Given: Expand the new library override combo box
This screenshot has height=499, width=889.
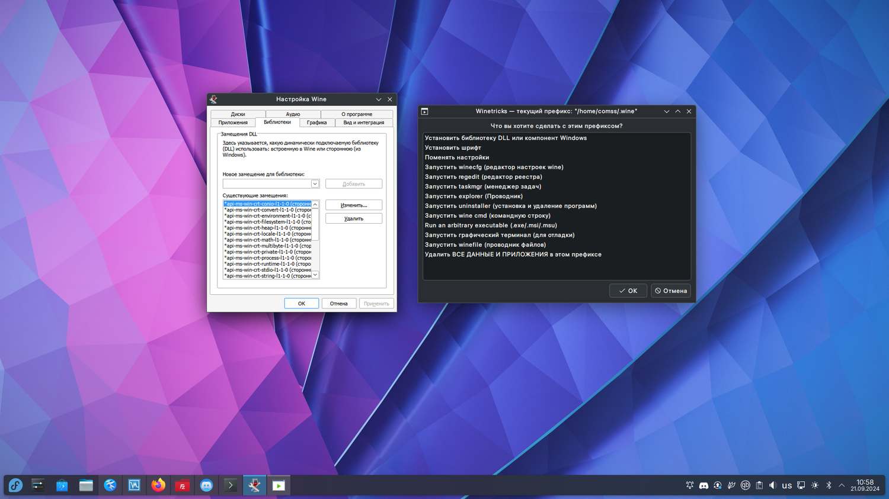Looking at the screenshot, I should 315,184.
